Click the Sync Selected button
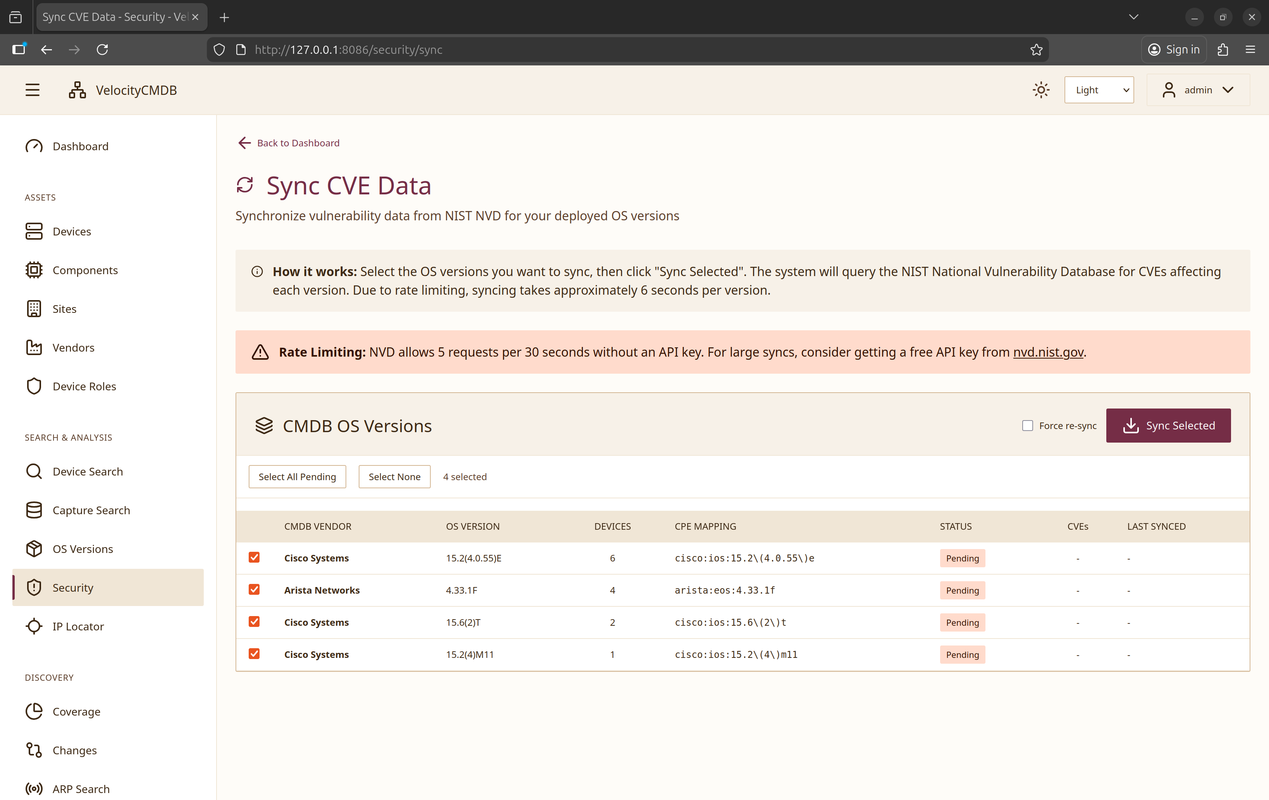Viewport: 1269px width, 800px height. click(1168, 426)
